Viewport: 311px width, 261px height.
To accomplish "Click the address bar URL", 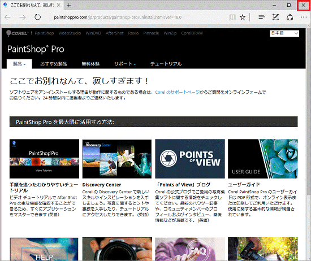I will (118, 18).
